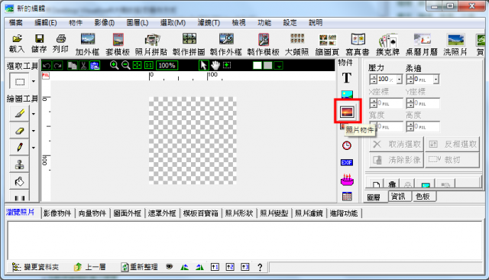Open the 壓力 pressure value dropdown

[x=399, y=80]
